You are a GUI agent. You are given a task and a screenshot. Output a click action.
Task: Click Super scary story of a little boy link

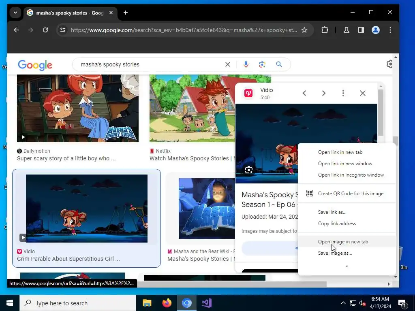click(x=66, y=158)
